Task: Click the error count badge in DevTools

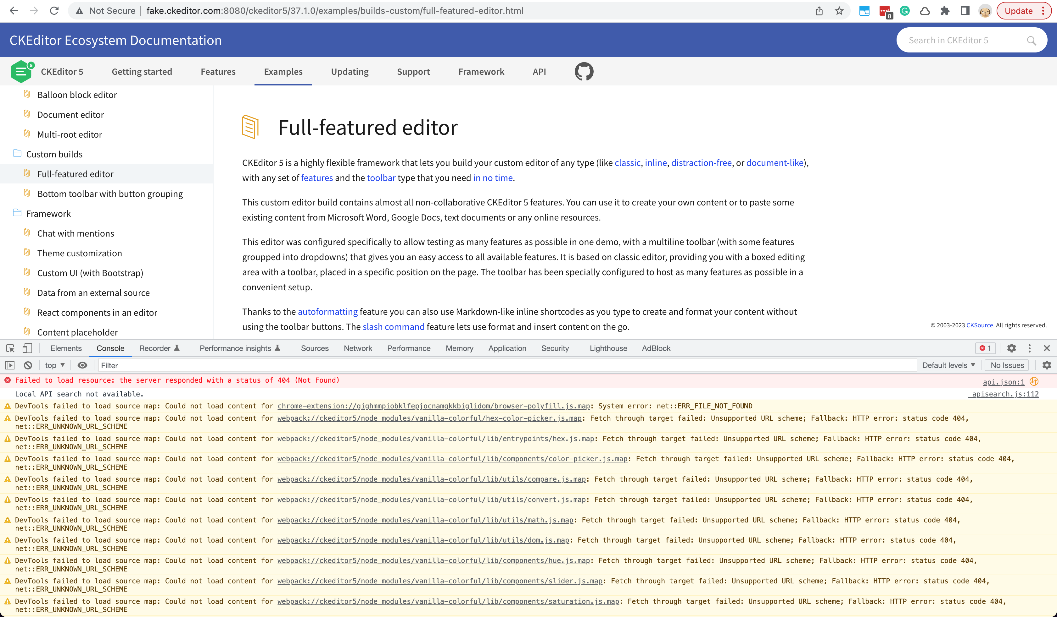Action: [985, 348]
